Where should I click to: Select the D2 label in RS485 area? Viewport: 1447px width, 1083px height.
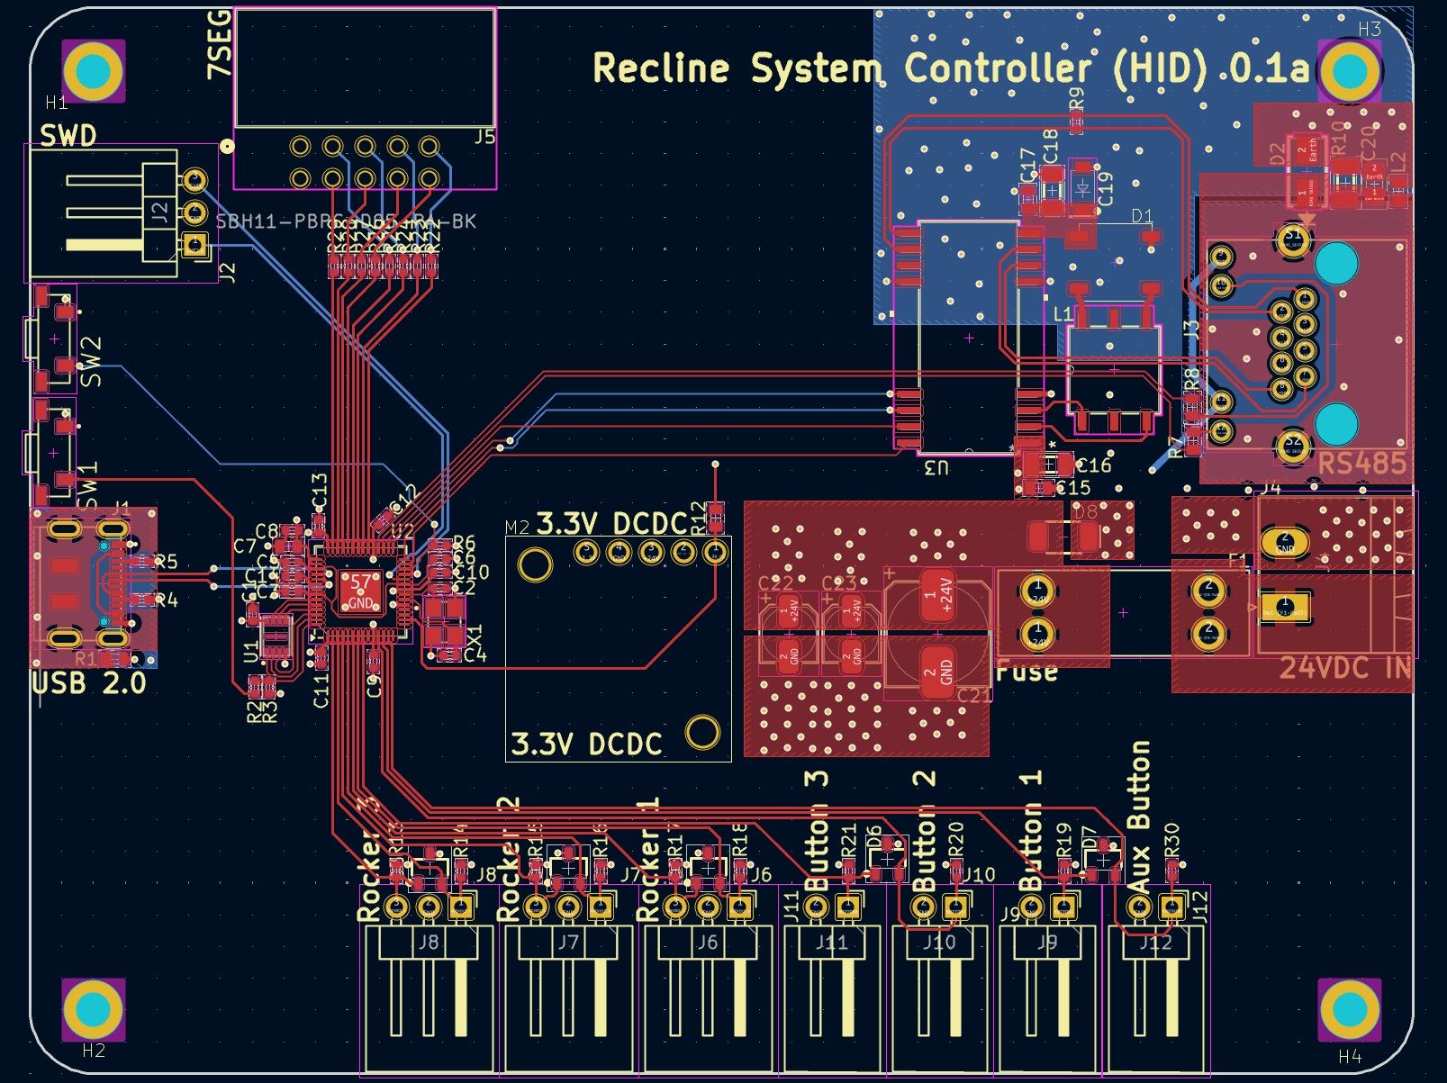pyautogui.click(x=1276, y=154)
